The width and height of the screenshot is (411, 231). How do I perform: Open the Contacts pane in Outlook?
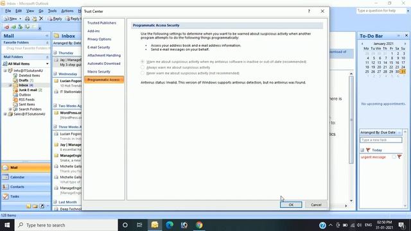point(26,187)
